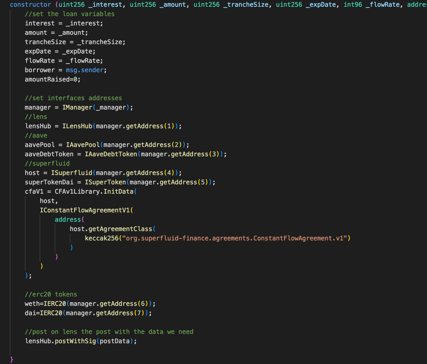The height and width of the screenshot is (364, 427).
Task: Click the '//aave' comment
Action: (36, 136)
